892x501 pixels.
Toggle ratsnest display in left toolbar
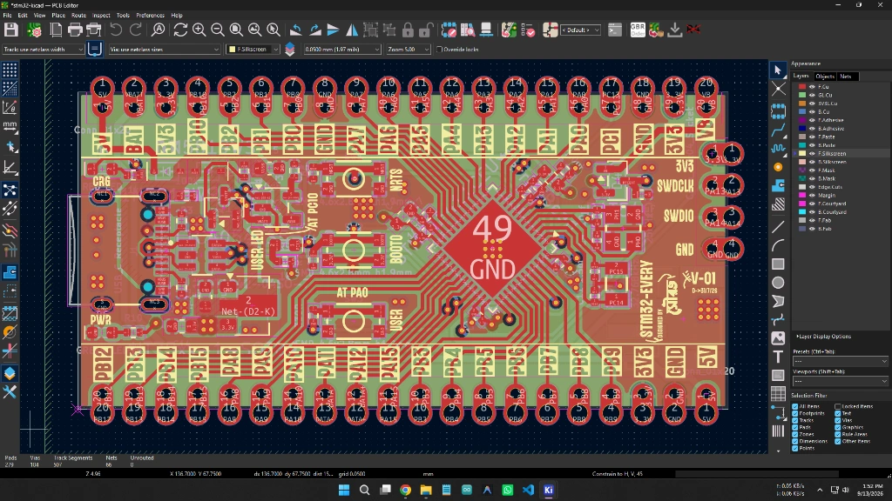[x=10, y=190]
